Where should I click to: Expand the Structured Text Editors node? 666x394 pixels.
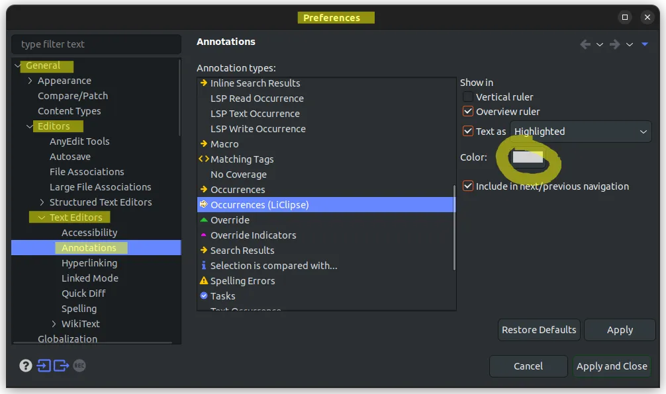42,202
